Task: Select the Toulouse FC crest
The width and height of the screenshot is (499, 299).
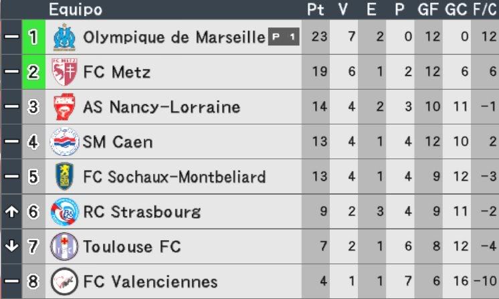Action: point(64,247)
